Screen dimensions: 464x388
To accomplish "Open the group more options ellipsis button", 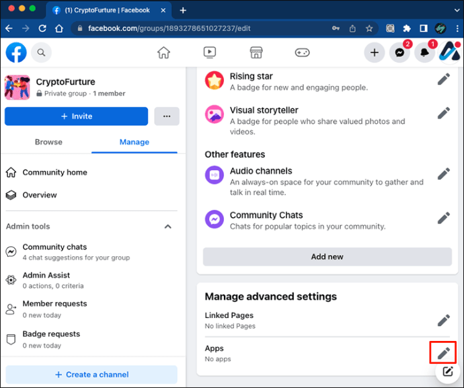I will coord(166,116).
